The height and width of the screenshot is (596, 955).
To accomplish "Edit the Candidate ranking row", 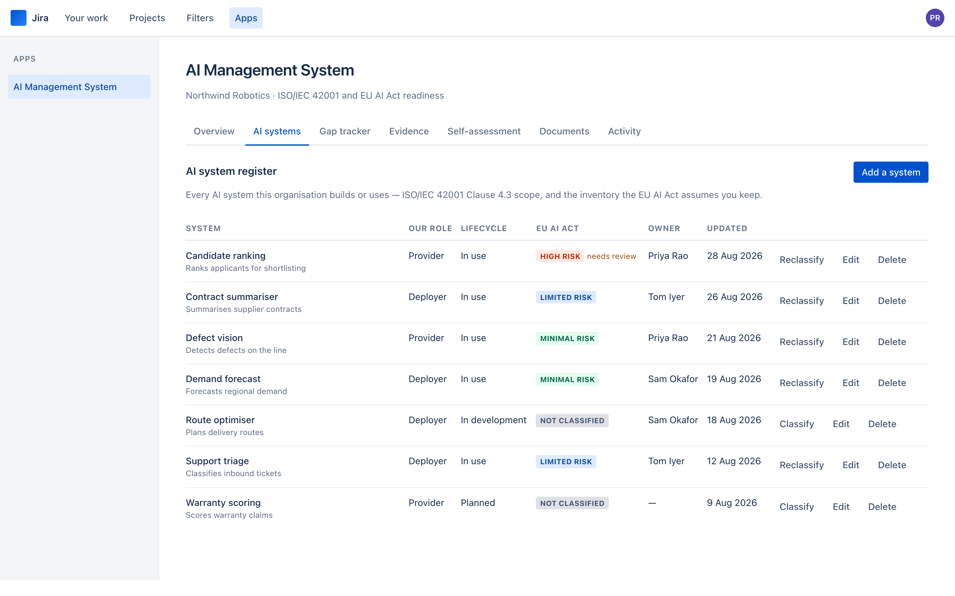I will [x=851, y=260].
